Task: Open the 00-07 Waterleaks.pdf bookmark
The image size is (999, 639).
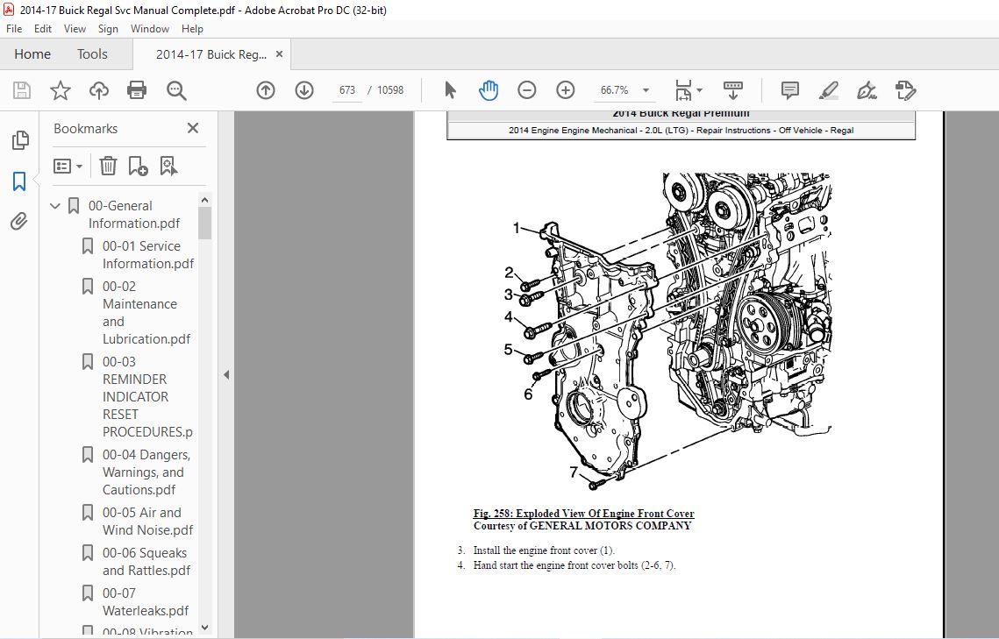Action: pos(146,601)
